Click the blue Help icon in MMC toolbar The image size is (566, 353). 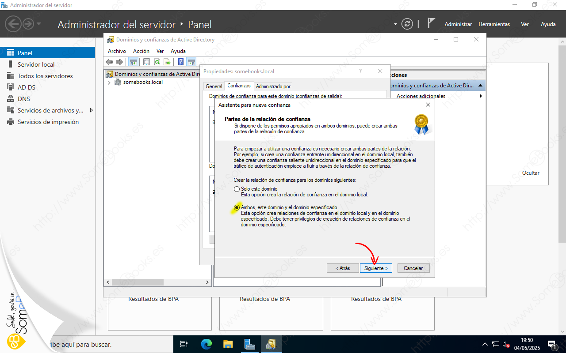[x=180, y=62]
